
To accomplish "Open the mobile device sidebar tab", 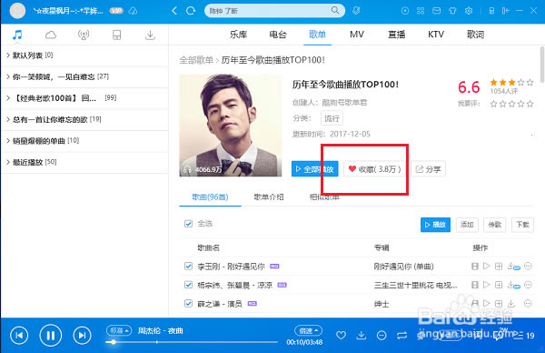I will click(117, 35).
